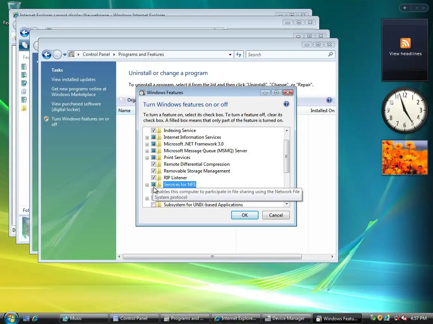The width and height of the screenshot is (433, 324).
Task: Toggle the Print Services checkbox
Action: pos(153,157)
